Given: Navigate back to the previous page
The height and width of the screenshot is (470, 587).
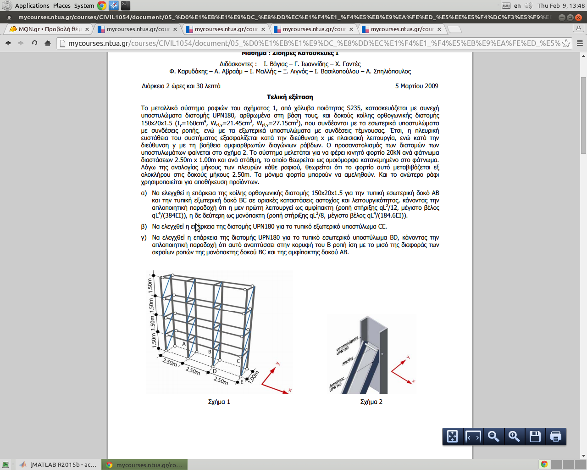Looking at the screenshot, I should point(8,43).
